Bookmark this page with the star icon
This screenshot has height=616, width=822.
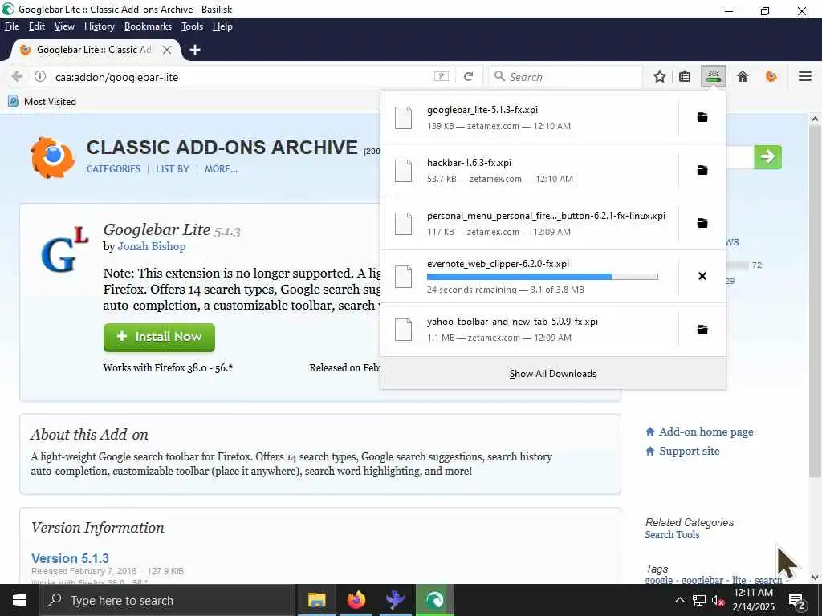coord(660,76)
